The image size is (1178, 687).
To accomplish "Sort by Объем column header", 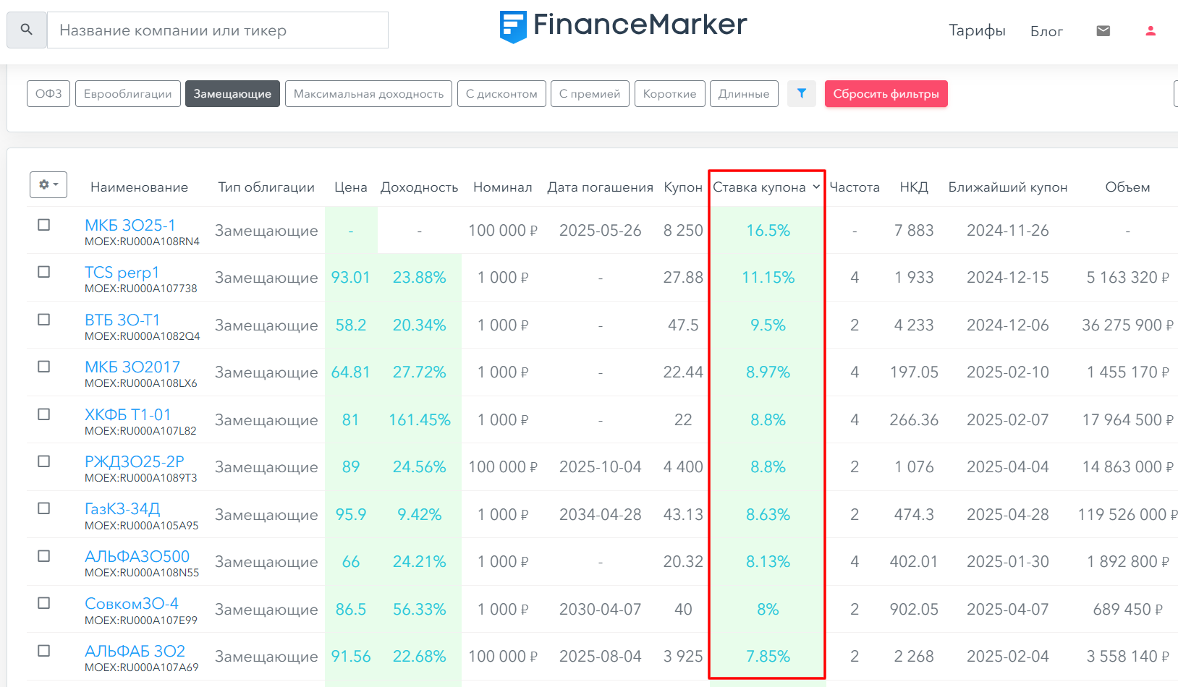I will pyautogui.click(x=1127, y=187).
